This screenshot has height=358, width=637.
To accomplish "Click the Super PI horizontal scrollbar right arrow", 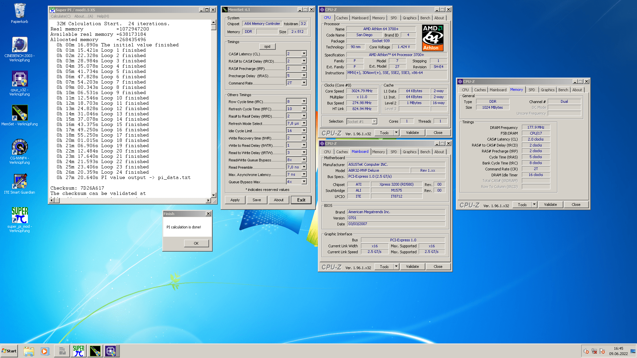I will [208, 200].
